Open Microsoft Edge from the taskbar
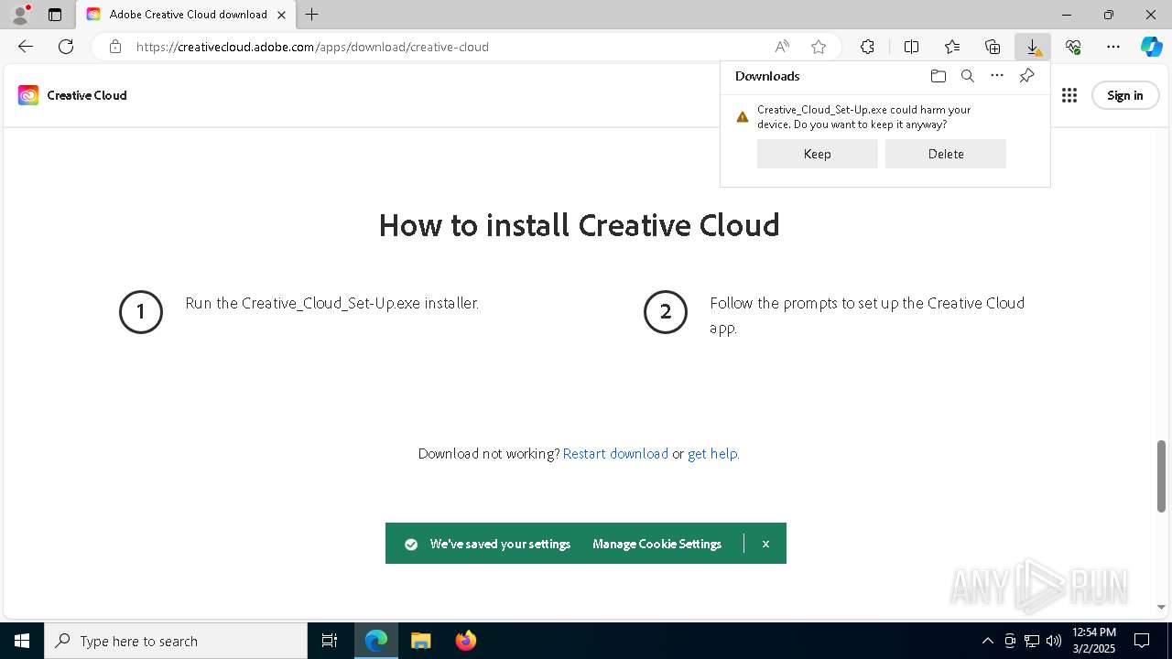The height and width of the screenshot is (659, 1172). pos(376,641)
